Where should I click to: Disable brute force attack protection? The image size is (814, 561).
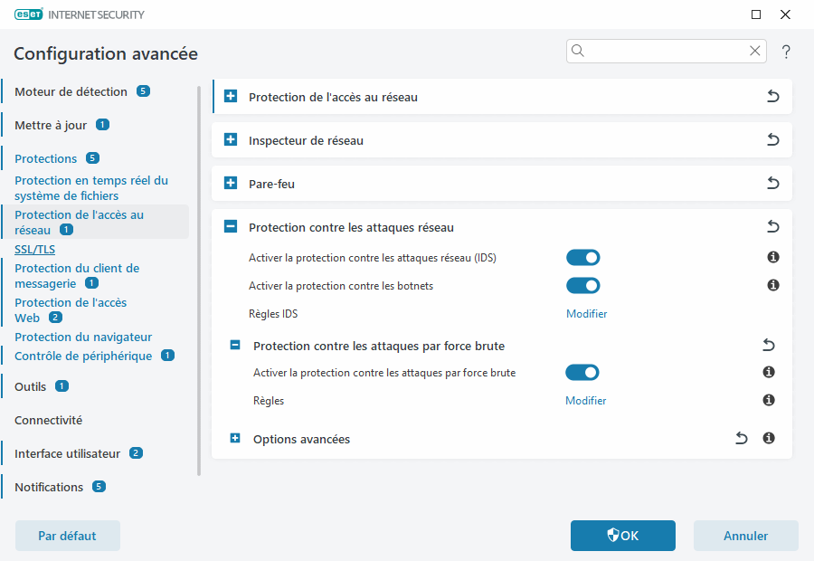tap(582, 372)
